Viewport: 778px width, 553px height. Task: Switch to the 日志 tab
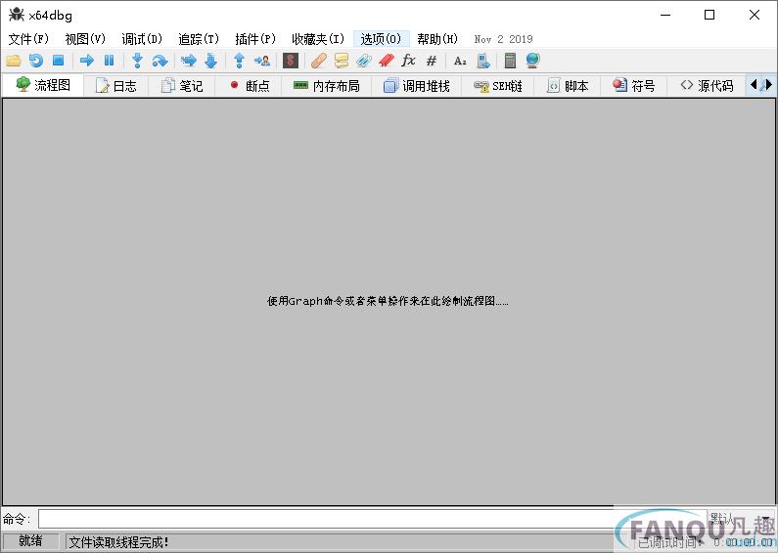pyautogui.click(x=115, y=86)
